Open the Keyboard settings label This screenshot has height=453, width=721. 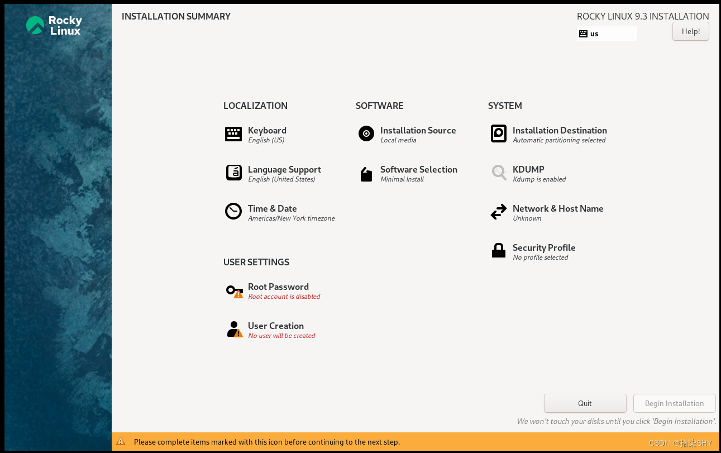point(267,130)
